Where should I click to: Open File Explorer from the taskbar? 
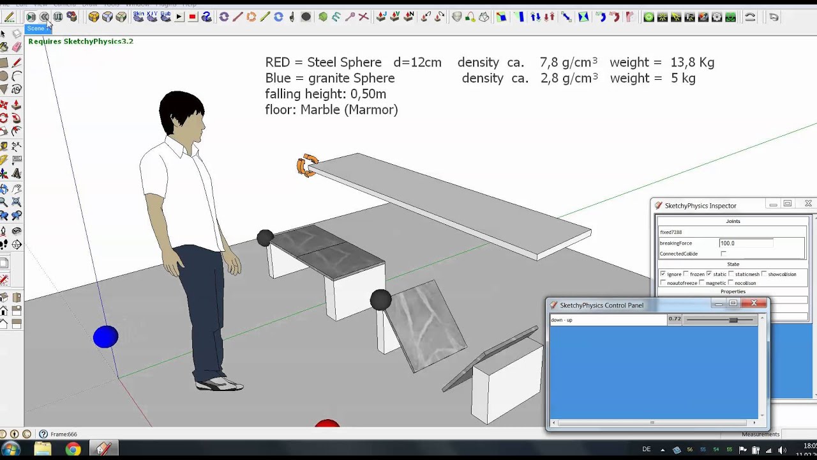[43, 449]
